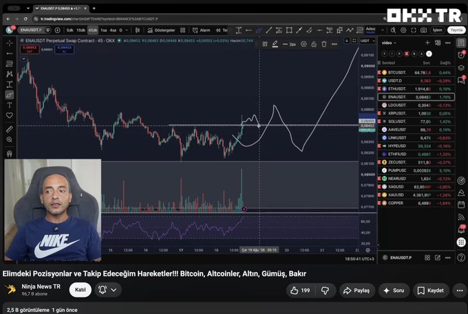Select the crosshair cursor tool

10,43
